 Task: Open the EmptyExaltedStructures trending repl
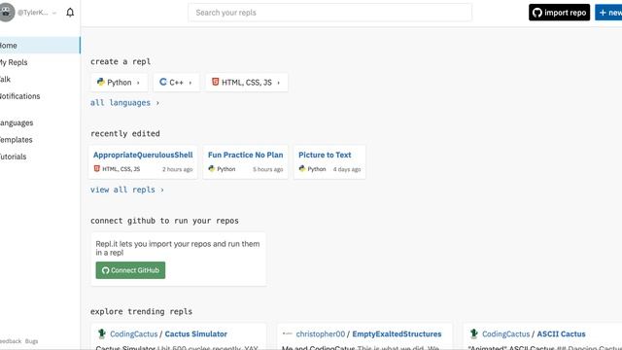pos(397,334)
